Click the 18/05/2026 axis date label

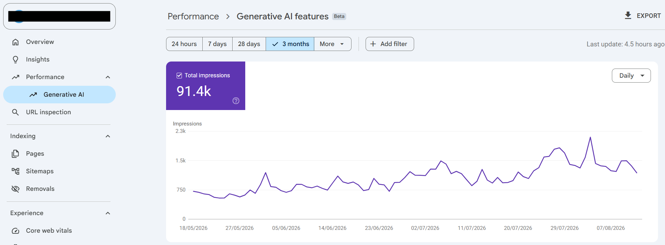click(194, 228)
